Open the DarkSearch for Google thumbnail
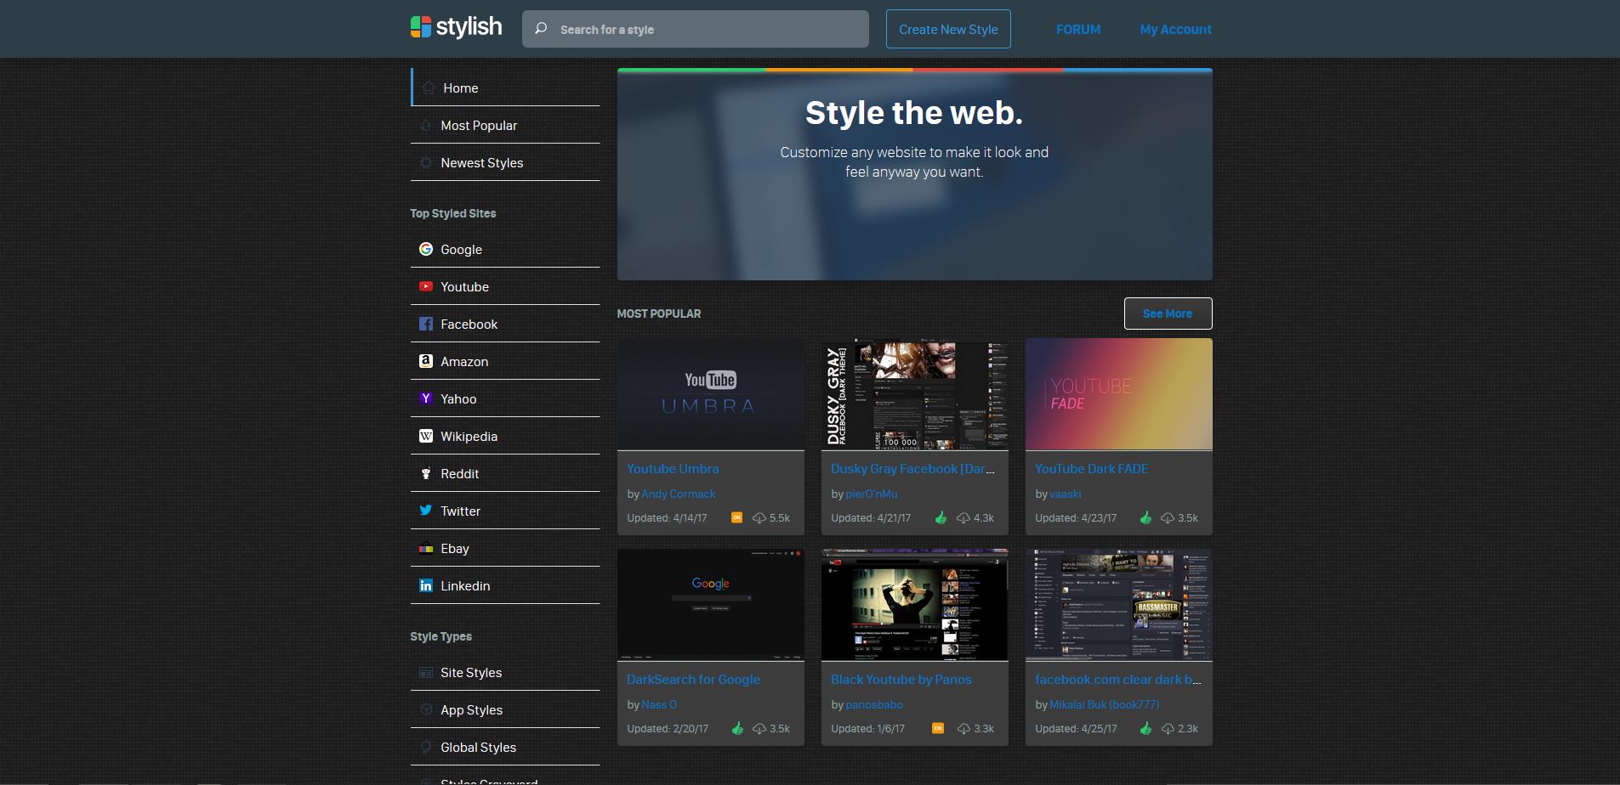Viewport: 1620px width, 785px height. [x=710, y=605]
